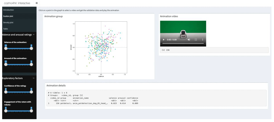
Task: Open the video more options menu
Action: (202, 40)
